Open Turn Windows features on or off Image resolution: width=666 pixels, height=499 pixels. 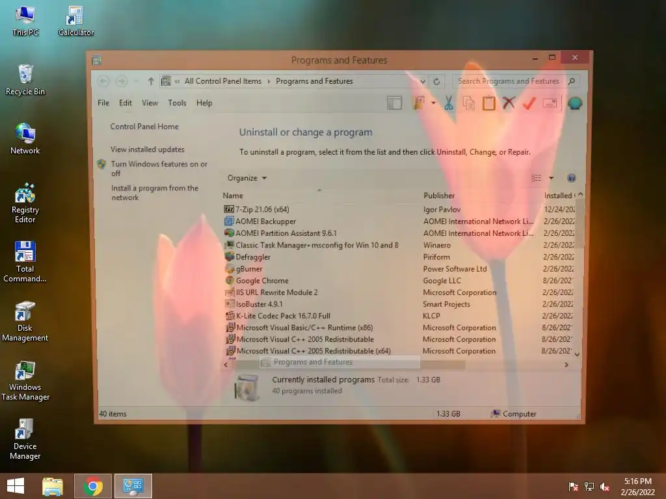pos(159,168)
